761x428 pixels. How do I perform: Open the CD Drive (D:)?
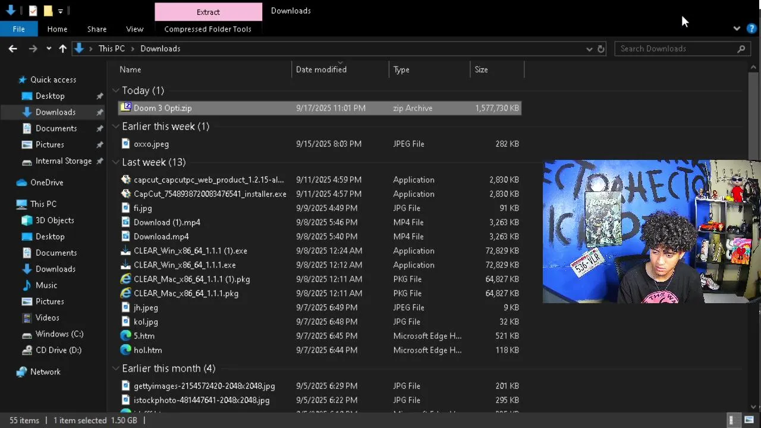[x=58, y=350]
